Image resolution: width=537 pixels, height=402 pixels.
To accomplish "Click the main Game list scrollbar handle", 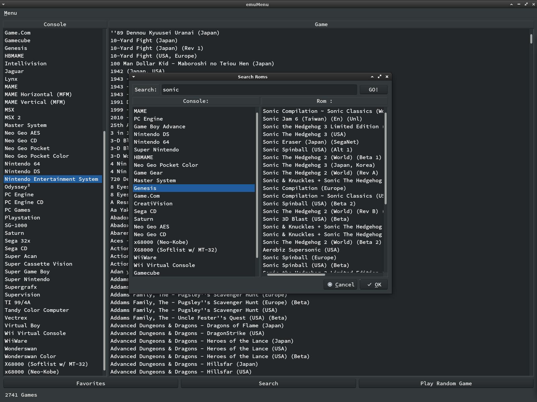I will click(531, 39).
